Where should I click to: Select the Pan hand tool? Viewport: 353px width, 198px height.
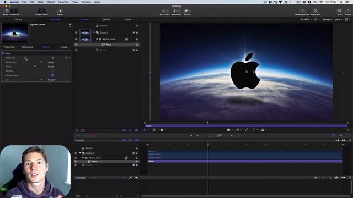(162, 130)
